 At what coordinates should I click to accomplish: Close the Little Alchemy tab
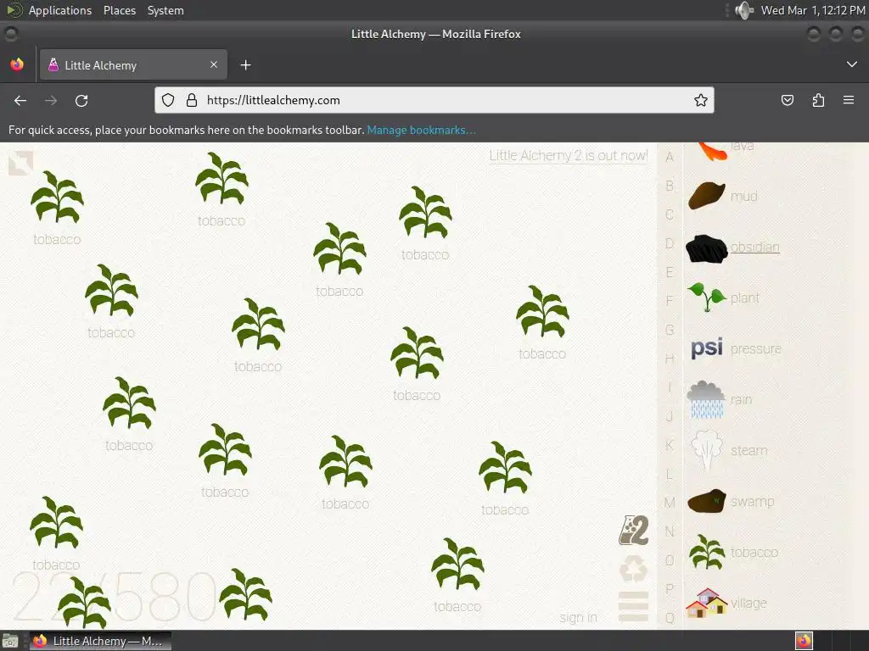click(x=213, y=64)
